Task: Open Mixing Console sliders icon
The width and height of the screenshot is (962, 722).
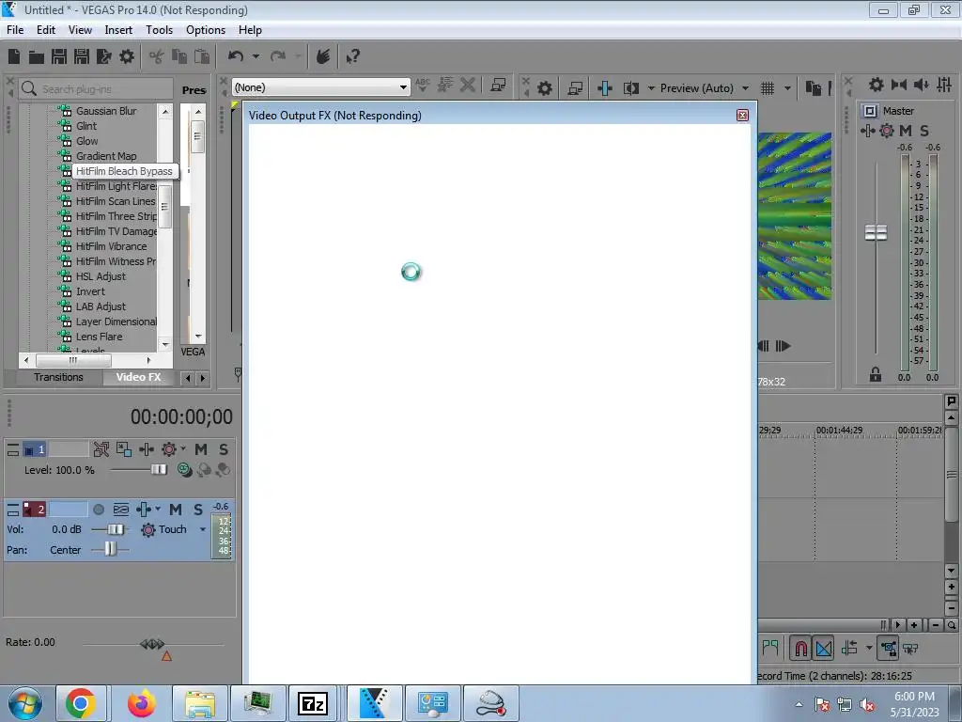Action: click(944, 85)
